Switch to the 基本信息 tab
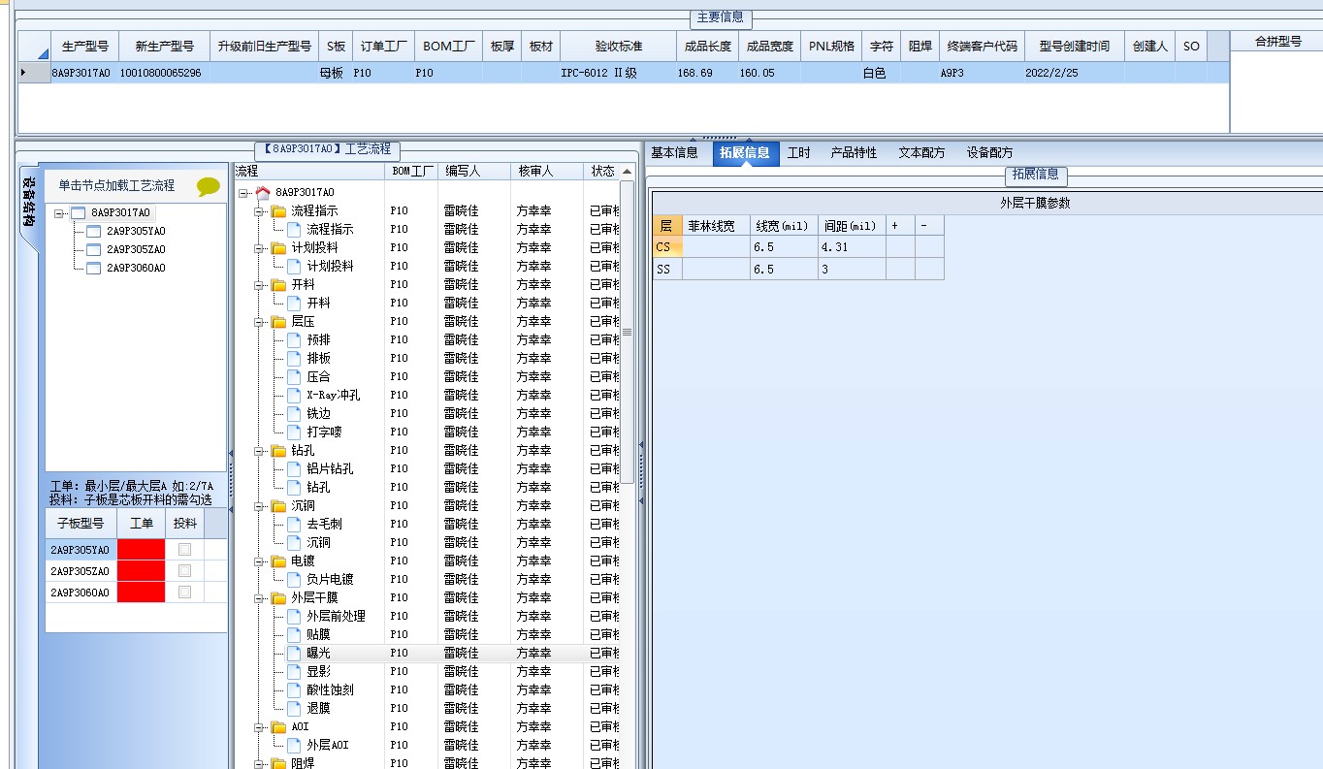 click(x=674, y=153)
